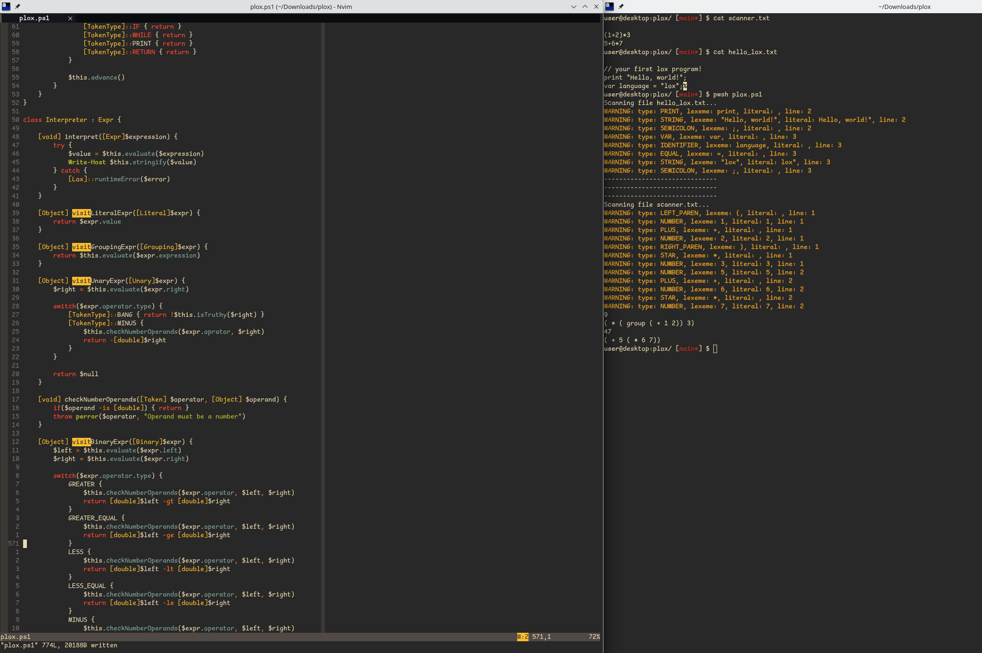This screenshot has width=982, height=653.
Task: Click the Nvim window application icon
Action: coord(6,7)
